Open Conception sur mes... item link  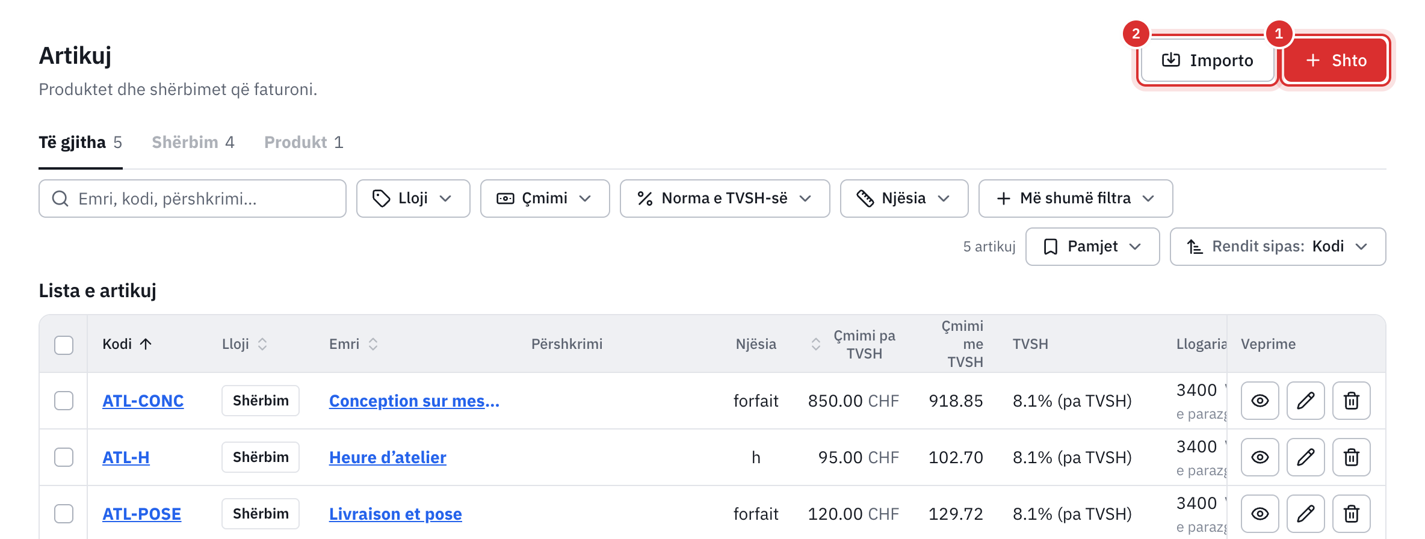(414, 401)
